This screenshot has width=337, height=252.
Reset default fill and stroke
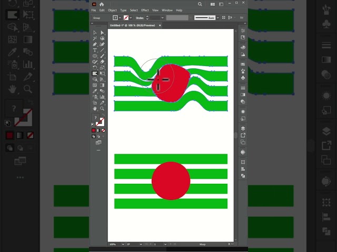pos(93,124)
